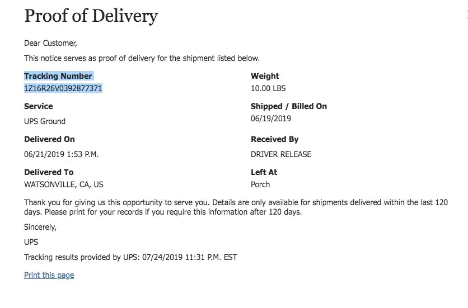Viewport: 468px width, 308px height.
Task: Click the Dear Customer greeting
Action: [50, 43]
